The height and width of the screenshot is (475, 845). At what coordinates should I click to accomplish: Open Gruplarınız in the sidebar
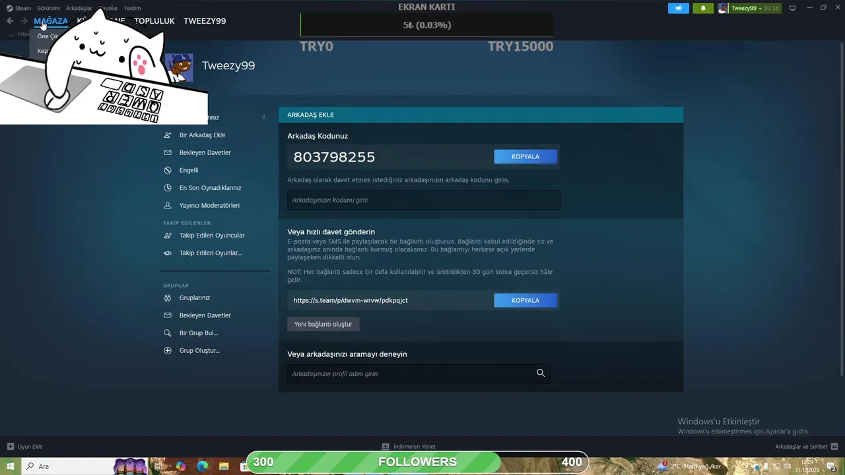point(194,298)
